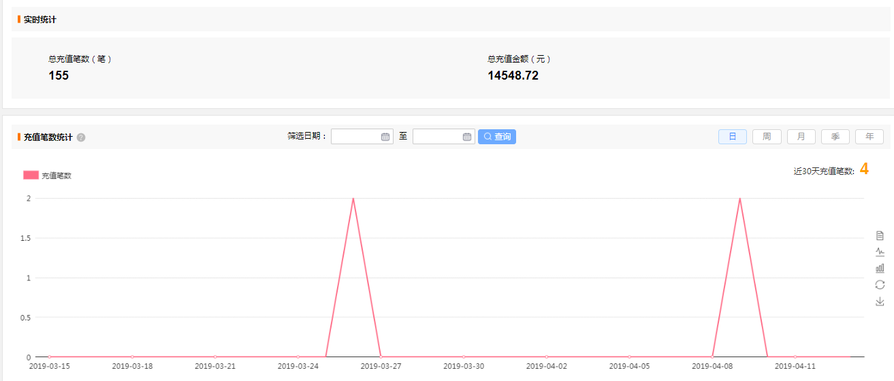The height and width of the screenshot is (381, 894).
Task: Click the chart restore/refresh icon
Action: [x=880, y=284]
